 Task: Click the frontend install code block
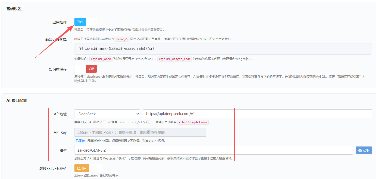pos(223,49)
